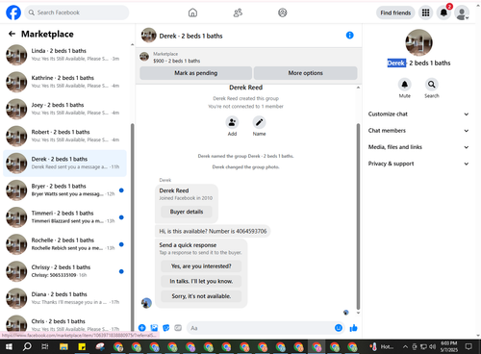Choose a sticker in the composer
This screenshot has height=354, width=481.
[166, 328]
